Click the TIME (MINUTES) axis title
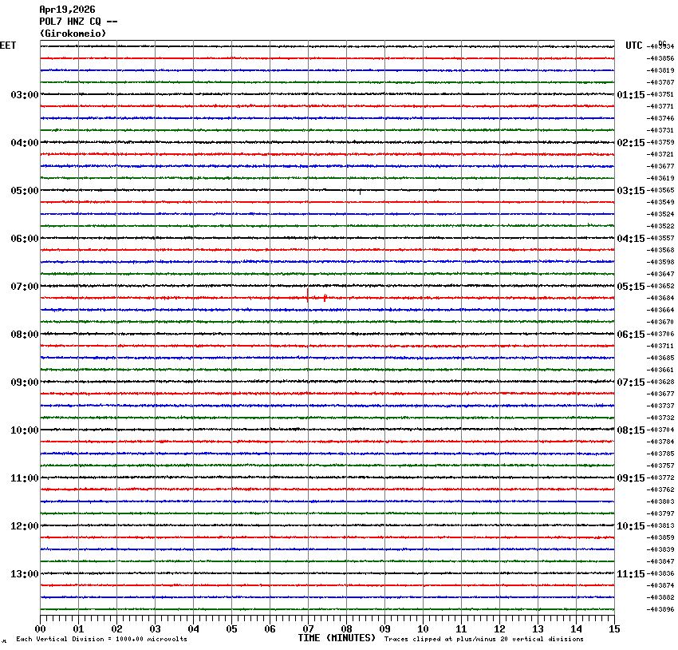This screenshot has height=650, width=678. (337, 638)
